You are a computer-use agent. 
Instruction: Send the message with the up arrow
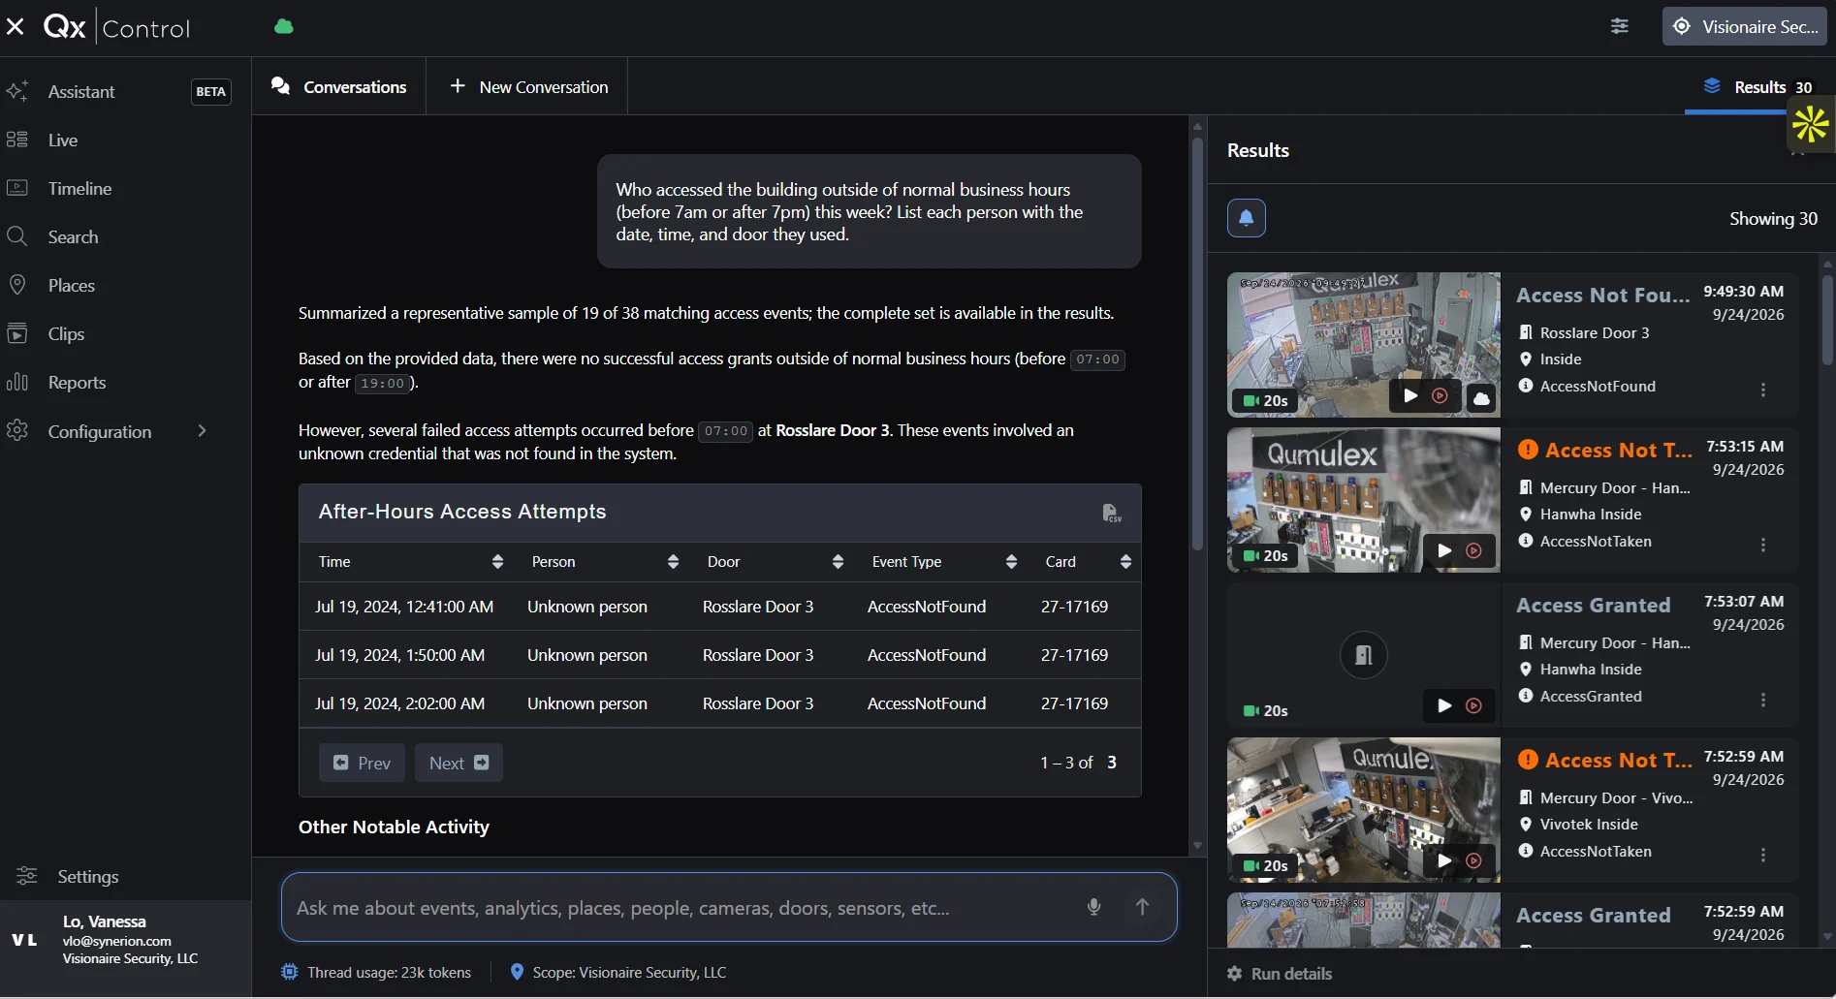point(1142,907)
